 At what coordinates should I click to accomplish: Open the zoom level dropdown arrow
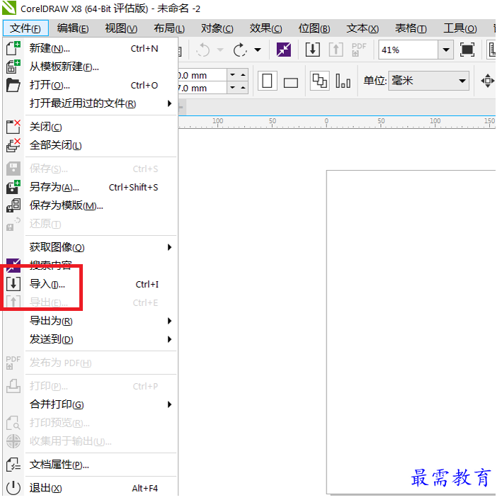[446, 50]
